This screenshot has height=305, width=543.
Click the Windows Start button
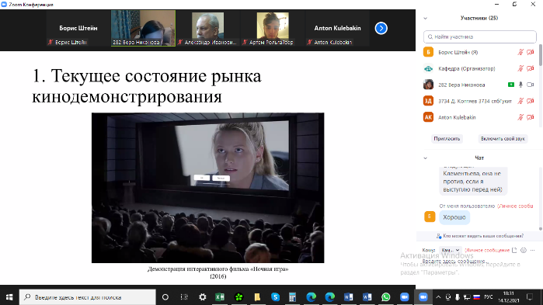9,296
